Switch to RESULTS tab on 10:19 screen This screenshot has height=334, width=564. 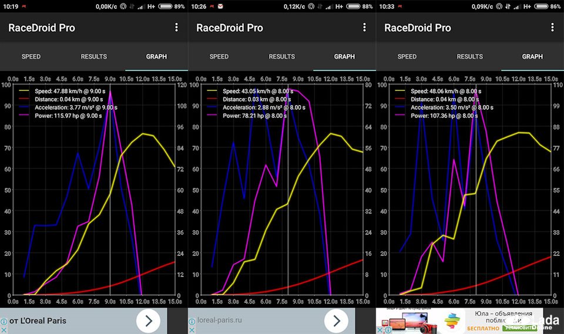pos(94,57)
